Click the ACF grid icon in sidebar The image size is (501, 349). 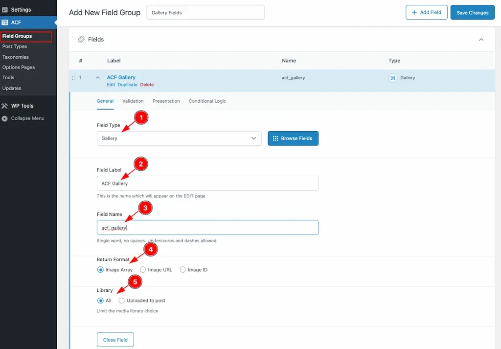pyautogui.click(x=5, y=23)
